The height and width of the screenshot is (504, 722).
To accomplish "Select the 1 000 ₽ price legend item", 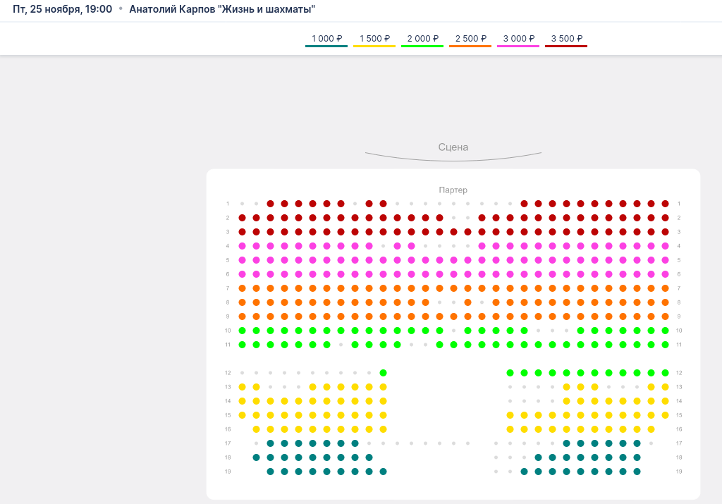I will point(326,39).
